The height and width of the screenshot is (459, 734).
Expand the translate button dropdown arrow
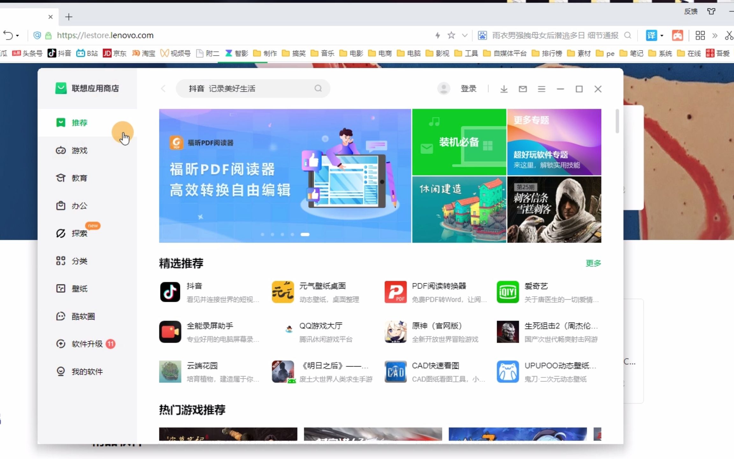click(x=662, y=36)
